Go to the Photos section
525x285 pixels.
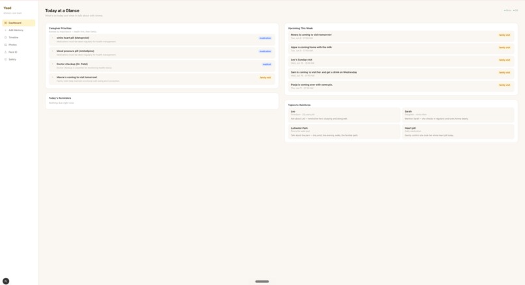pos(18,45)
